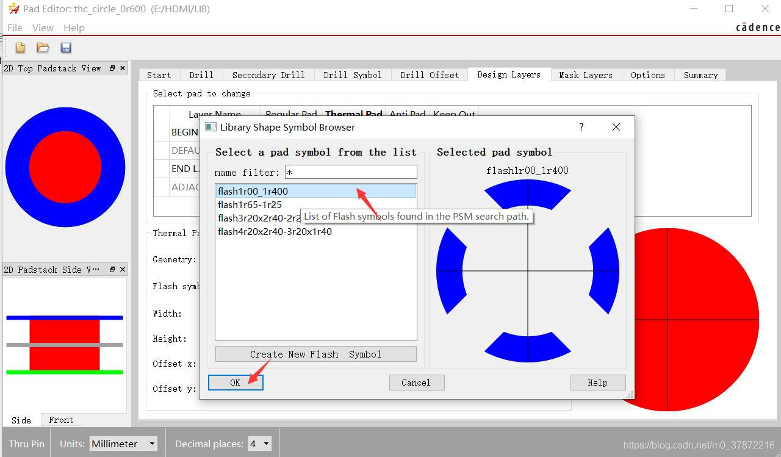Open the View menu
Image resolution: width=781 pixels, height=457 pixels.
pyautogui.click(x=43, y=27)
